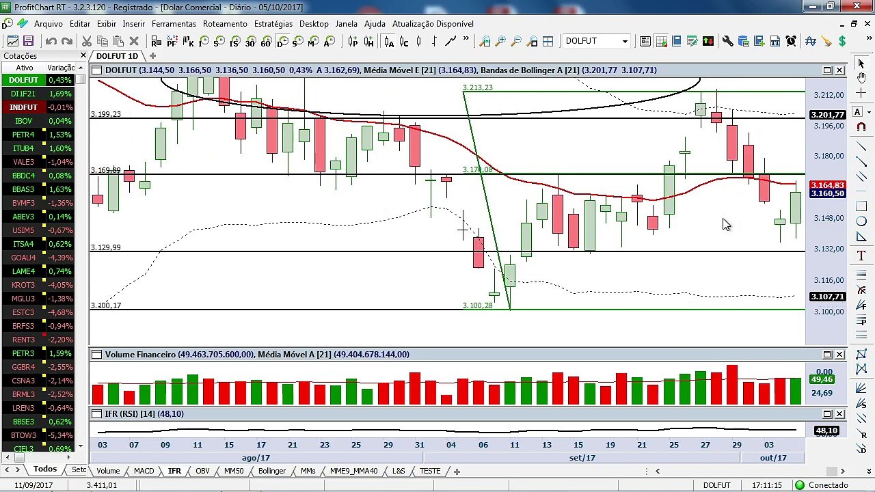Image resolution: width=875 pixels, height=492 pixels.
Task: Toggle the IFR (RSI) panel title icon
Action: point(96,414)
